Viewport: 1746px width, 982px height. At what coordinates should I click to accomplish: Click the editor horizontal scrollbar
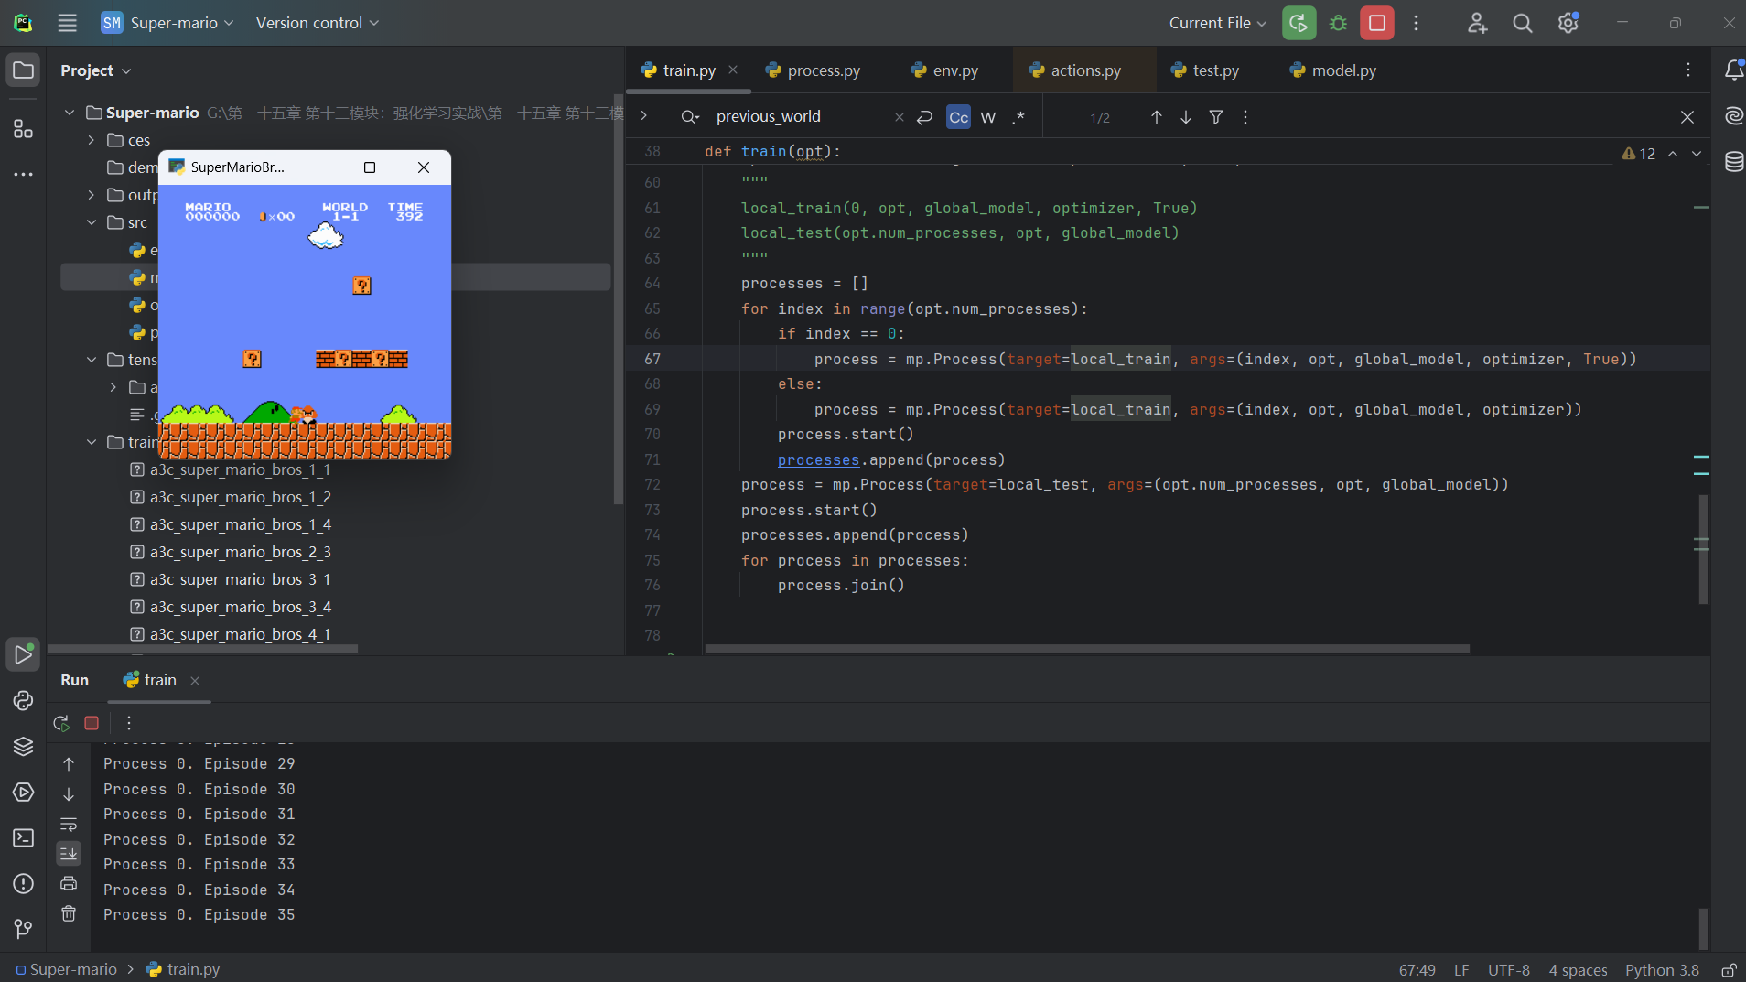1086,649
